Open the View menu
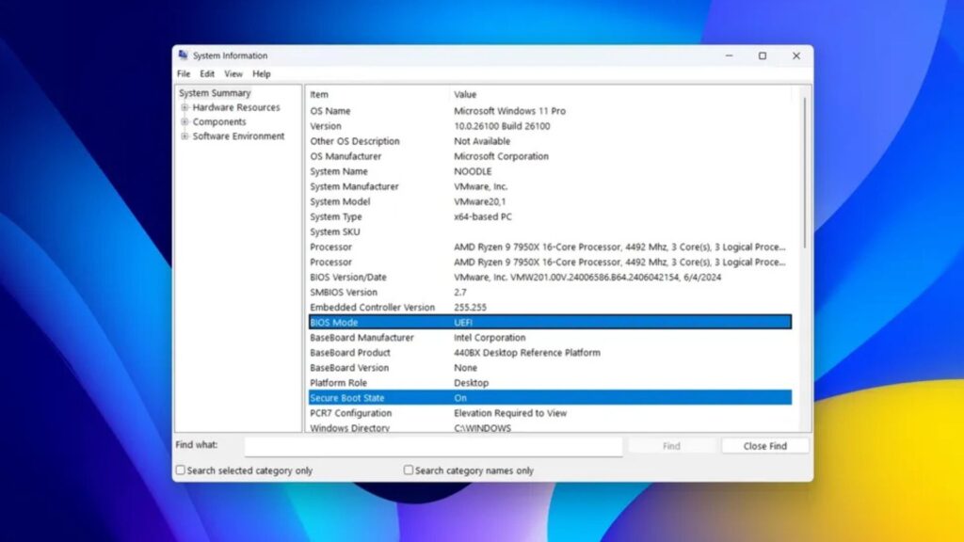The width and height of the screenshot is (964, 542). [233, 73]
